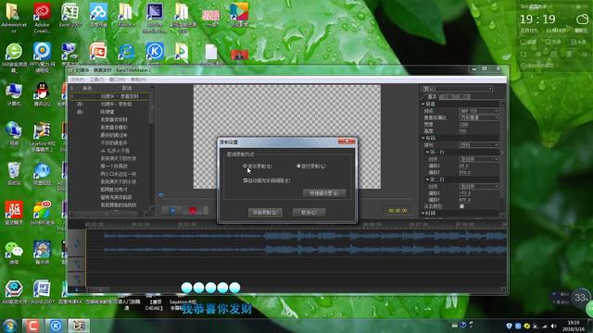The width and height of the screenshot is (593, 333).
Task: Open the Administrator folder on the desktop
Action: (14, 17)
